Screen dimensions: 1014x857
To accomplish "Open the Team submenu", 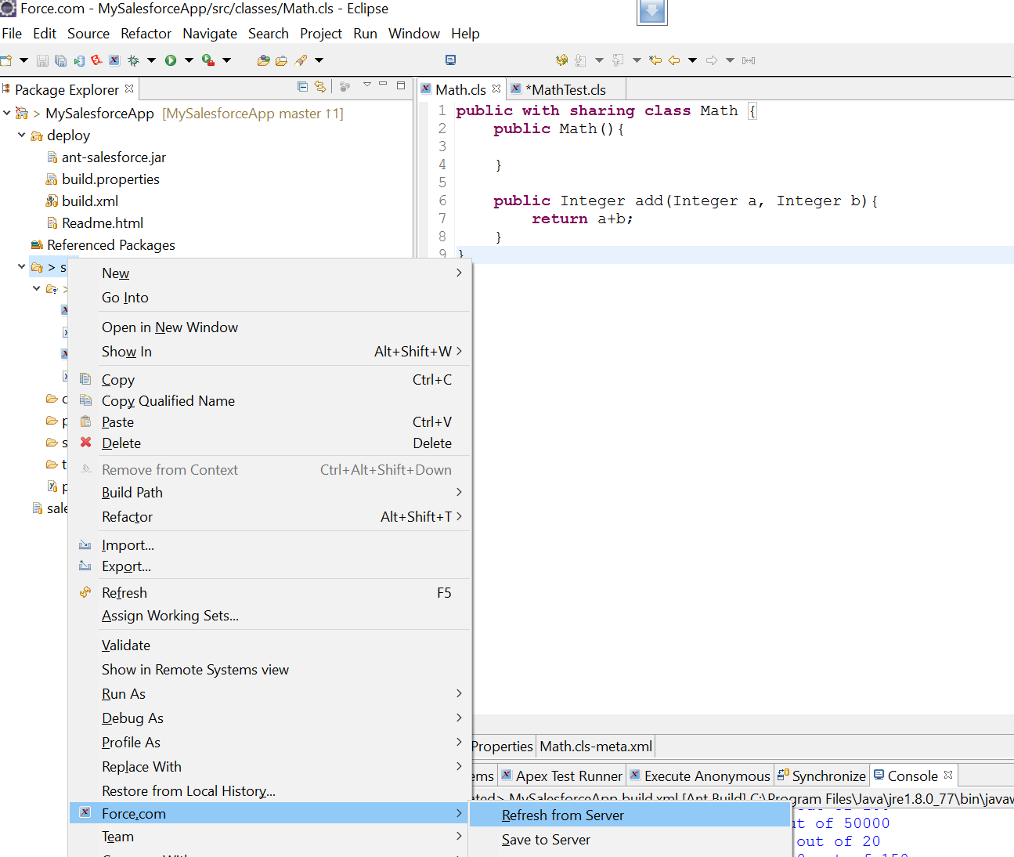I will 270,837.
